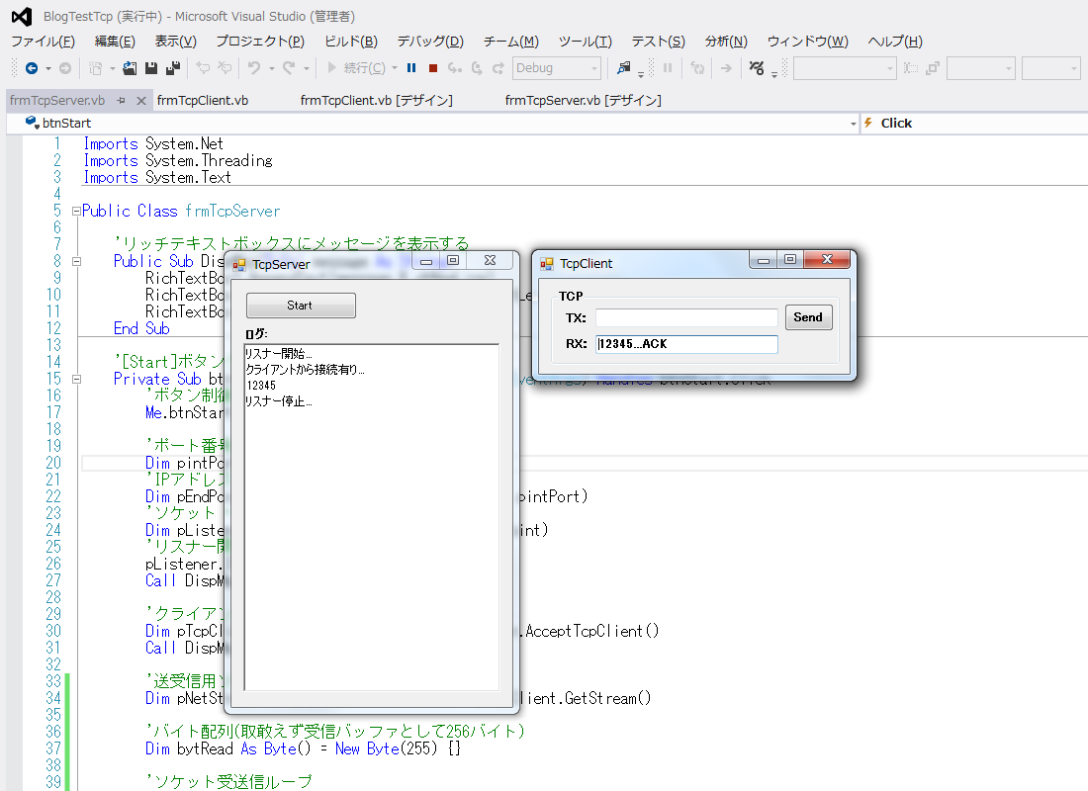The width and height of the screenshot is (1088, 791).
Task: Click the Save All icon
Action: point(173,68)
